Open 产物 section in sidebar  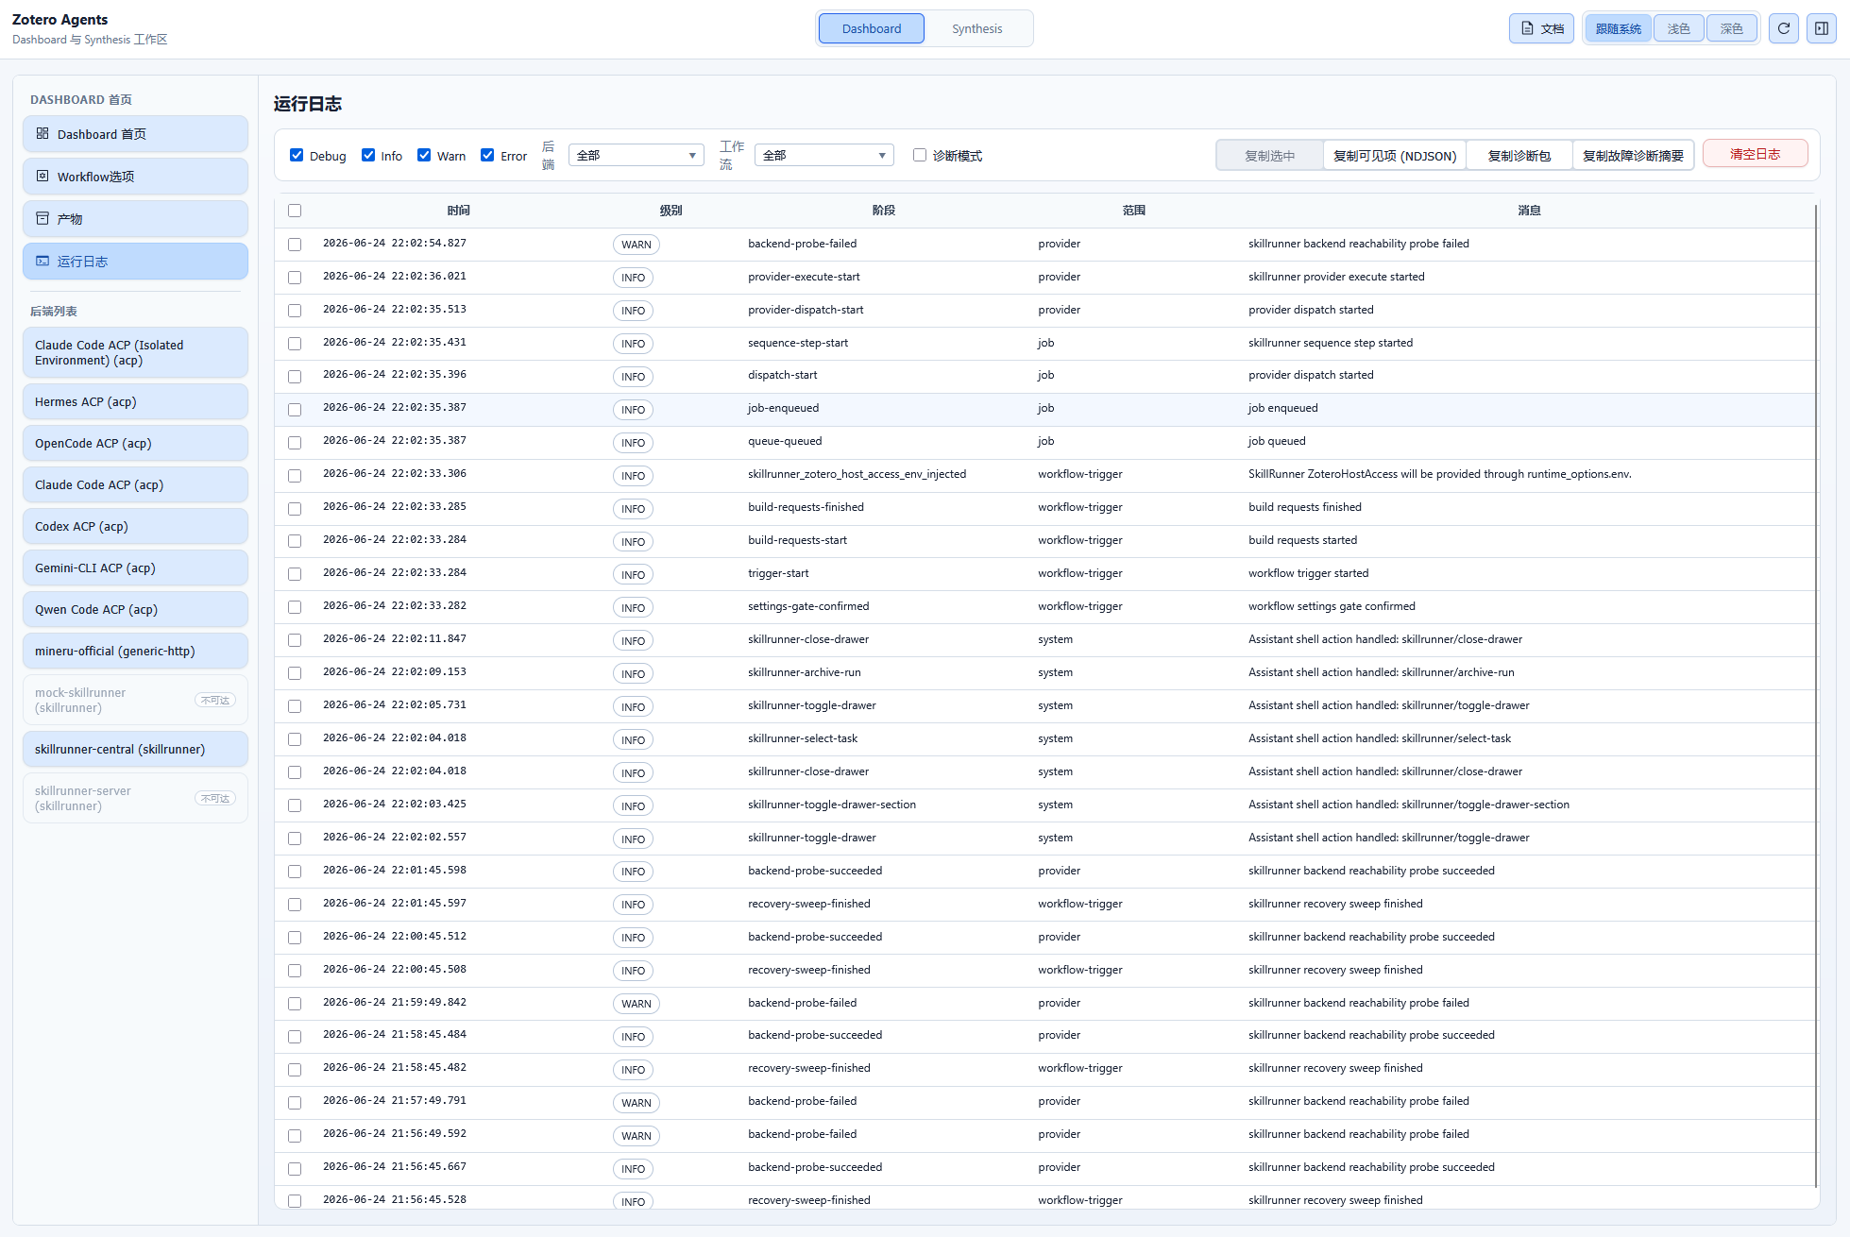click(x=135, y=219)
